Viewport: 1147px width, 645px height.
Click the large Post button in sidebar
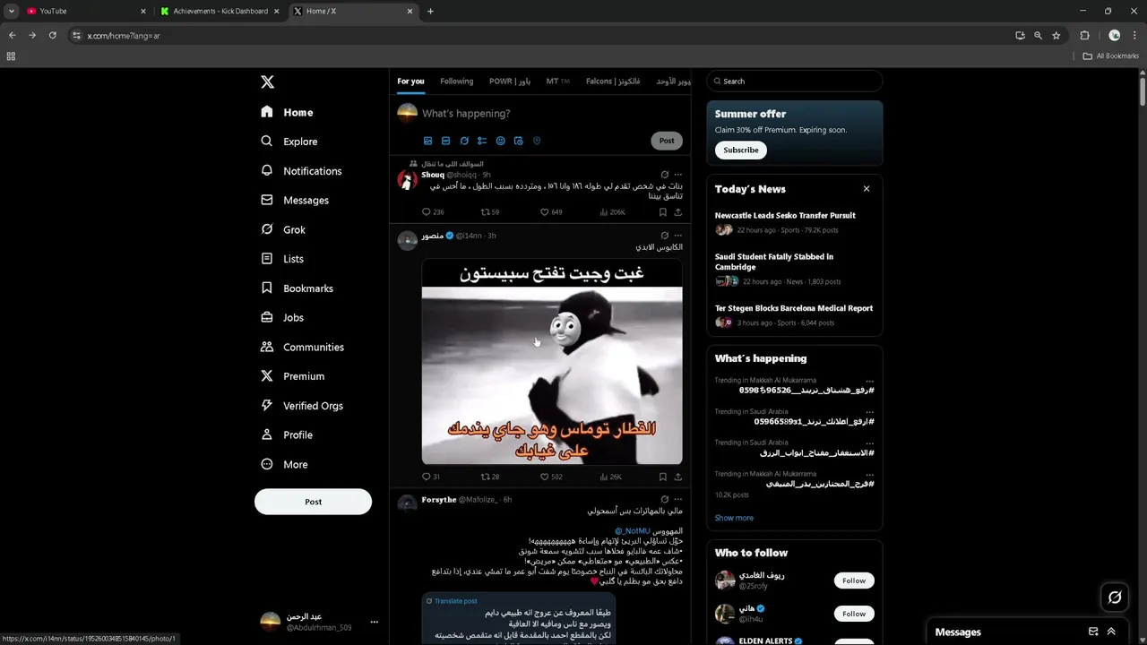tap(313, 502)
